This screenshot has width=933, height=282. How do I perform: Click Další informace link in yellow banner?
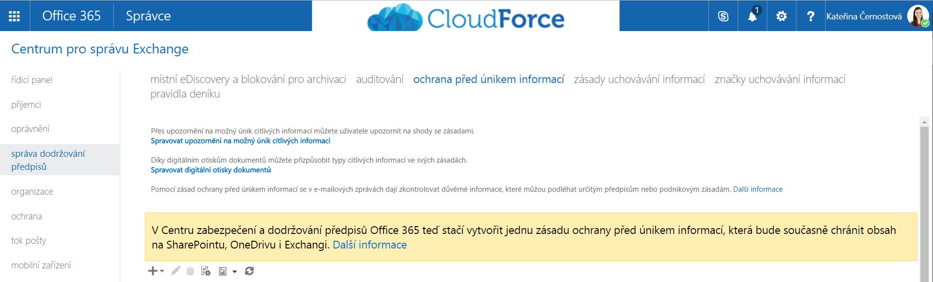tap(370, 245)
